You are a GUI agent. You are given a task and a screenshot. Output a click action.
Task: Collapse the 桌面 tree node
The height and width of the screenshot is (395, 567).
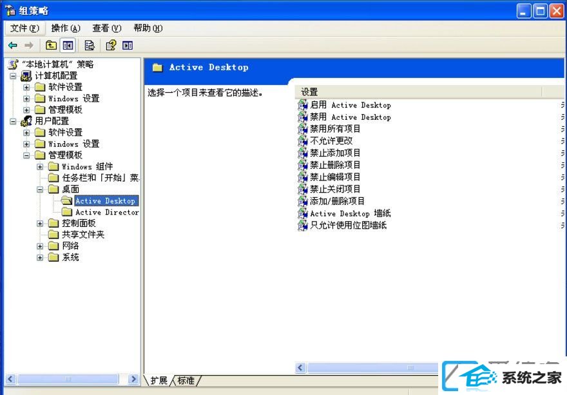point(40,189)
